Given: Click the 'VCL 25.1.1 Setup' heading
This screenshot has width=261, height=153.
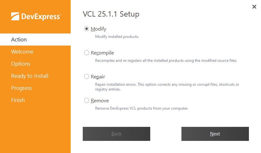Looking at the screenshot, I should [111, 14].
